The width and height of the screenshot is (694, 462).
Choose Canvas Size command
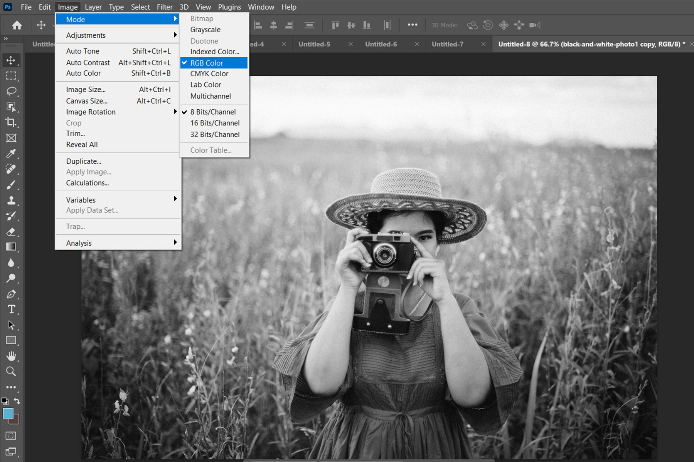(x=118, y=101)
